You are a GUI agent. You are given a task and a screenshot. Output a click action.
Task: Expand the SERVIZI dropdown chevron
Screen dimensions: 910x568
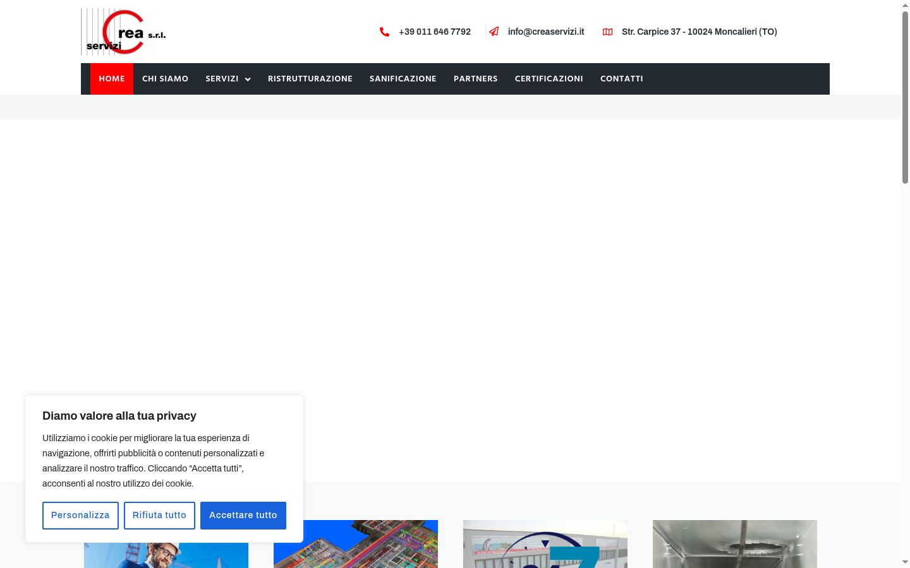(248, 80)
